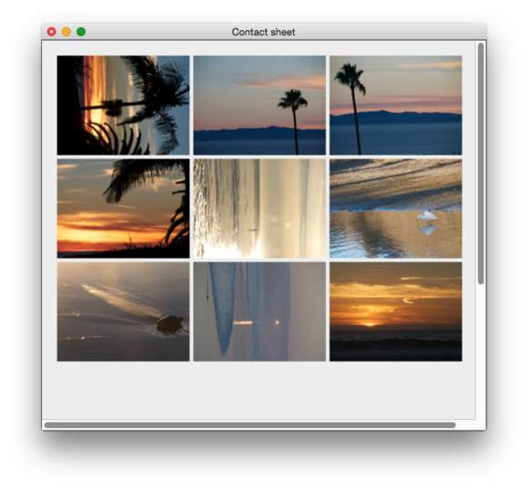Select the sideways palm sunset thumbnail
The width and height of the screenshot is (528, 490).
pos(123,105)
